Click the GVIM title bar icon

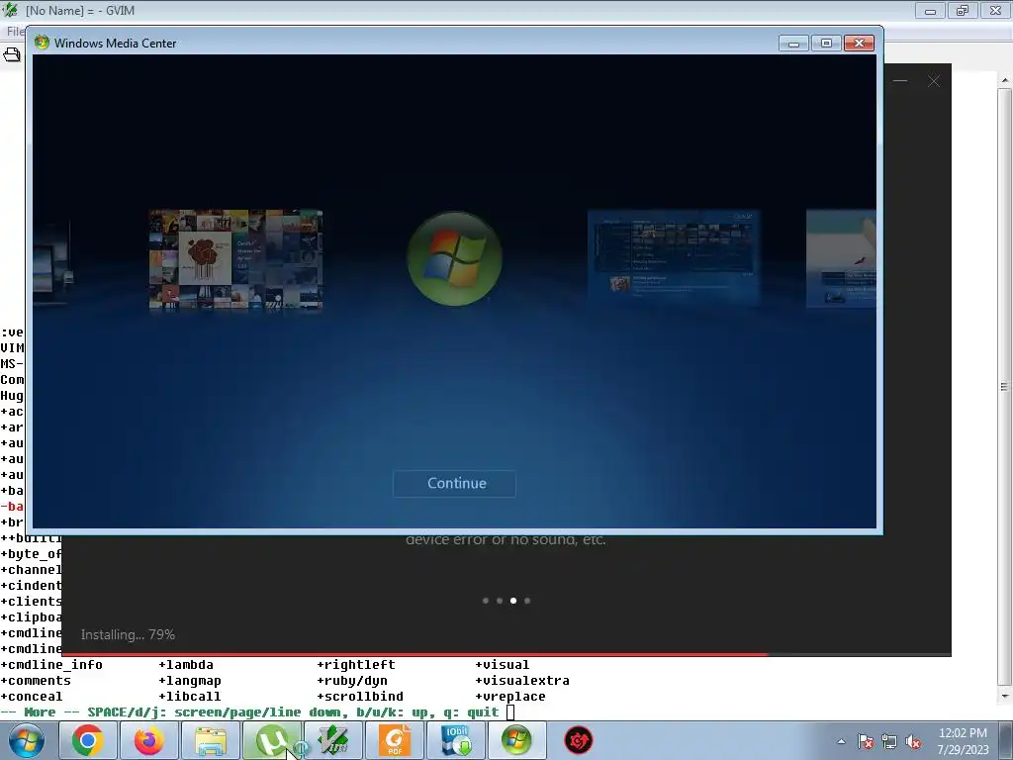click(x=10, y=10)
